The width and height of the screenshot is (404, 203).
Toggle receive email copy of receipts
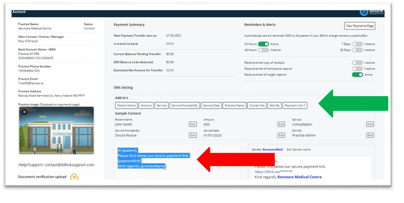click(x=357, y=63)
